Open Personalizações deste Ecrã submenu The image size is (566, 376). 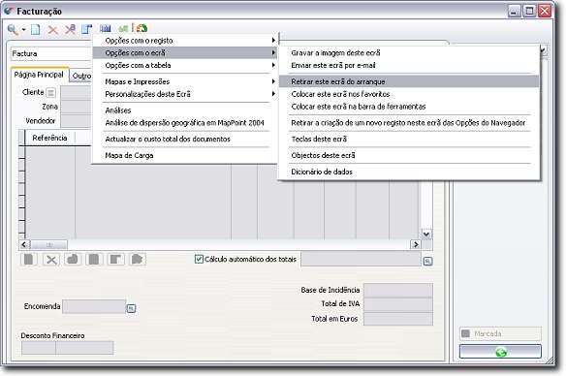[x=185, y=94]
